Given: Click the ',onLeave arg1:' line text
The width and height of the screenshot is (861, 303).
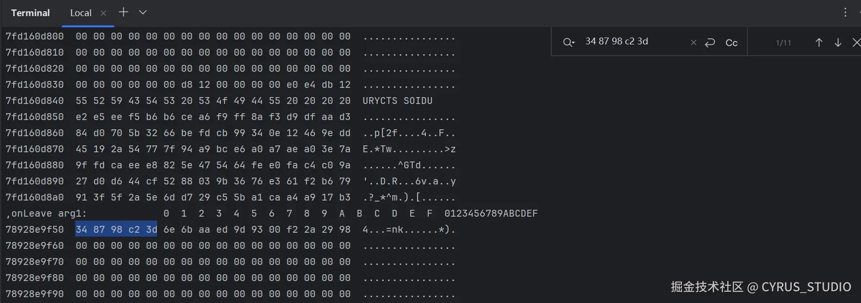Looking at the screenshot, I should tap(46, 213).
